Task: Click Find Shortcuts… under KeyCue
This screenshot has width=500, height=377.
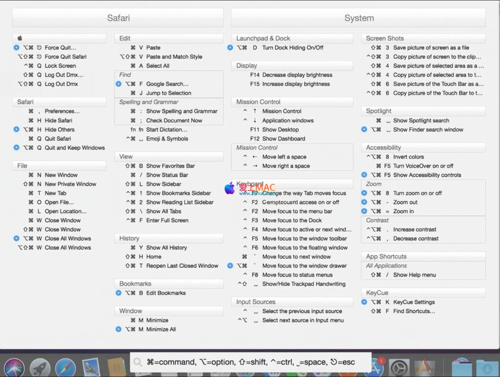Action: pos(414,311)
